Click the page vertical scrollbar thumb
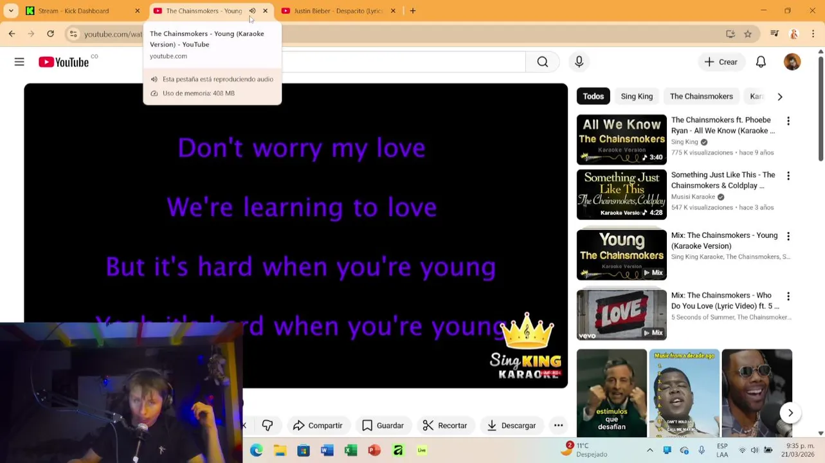 820,109
